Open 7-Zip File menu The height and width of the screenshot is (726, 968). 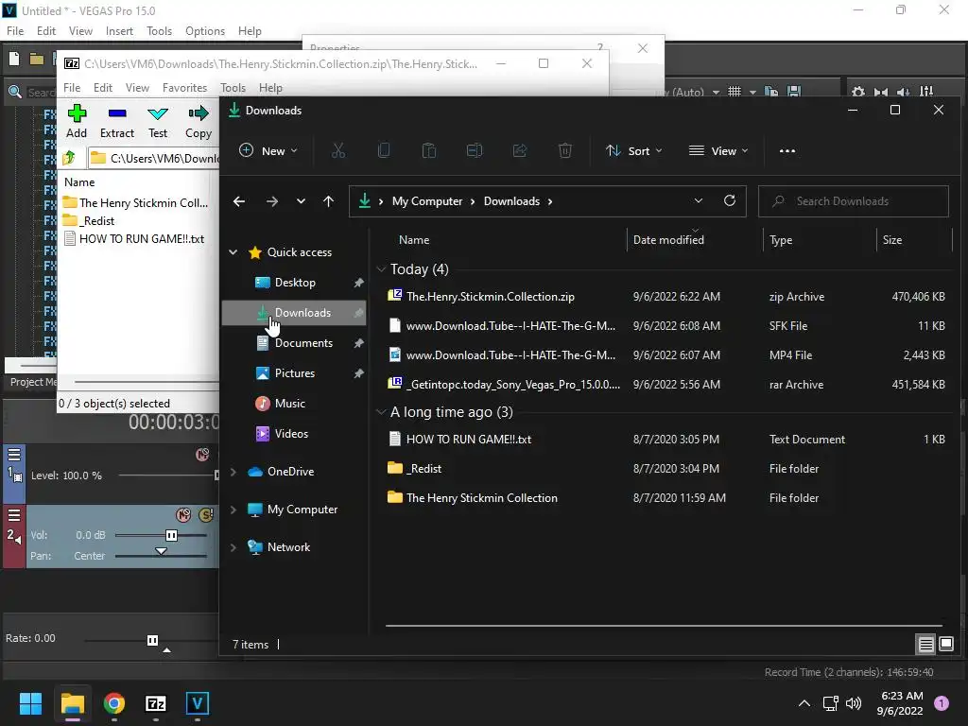click(x=72, y=88)
